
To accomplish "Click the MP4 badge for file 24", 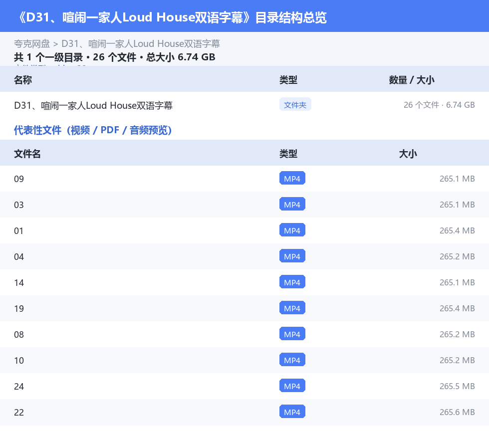I will point(292,386).
